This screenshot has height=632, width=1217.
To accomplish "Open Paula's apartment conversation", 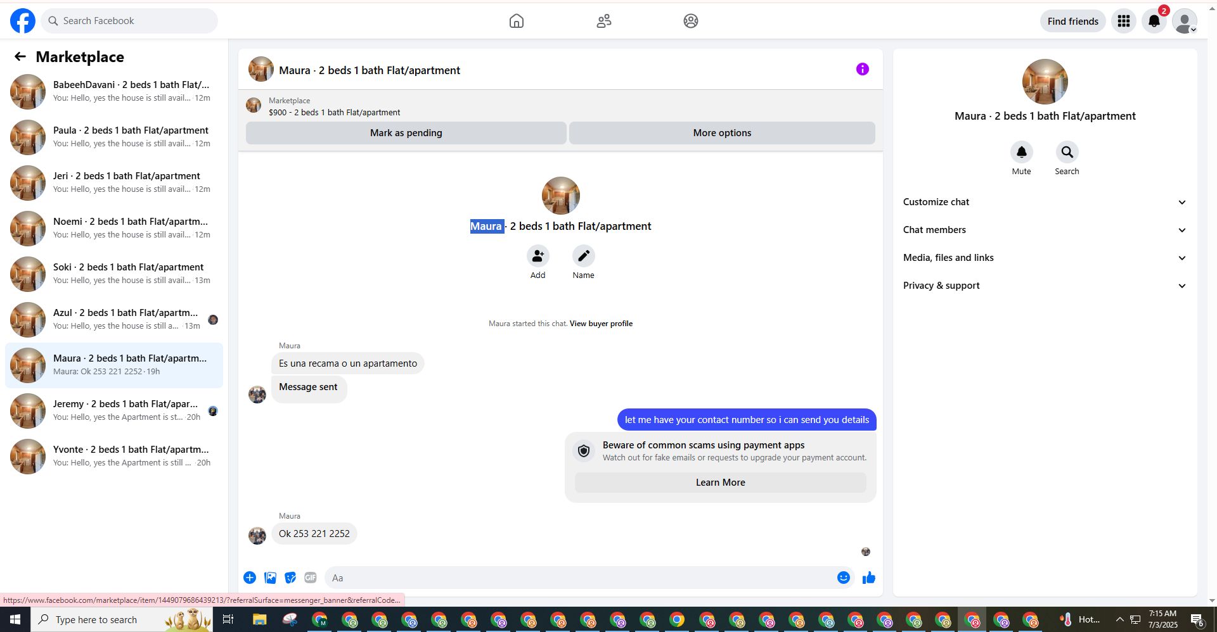I will (x=114, y=137).
